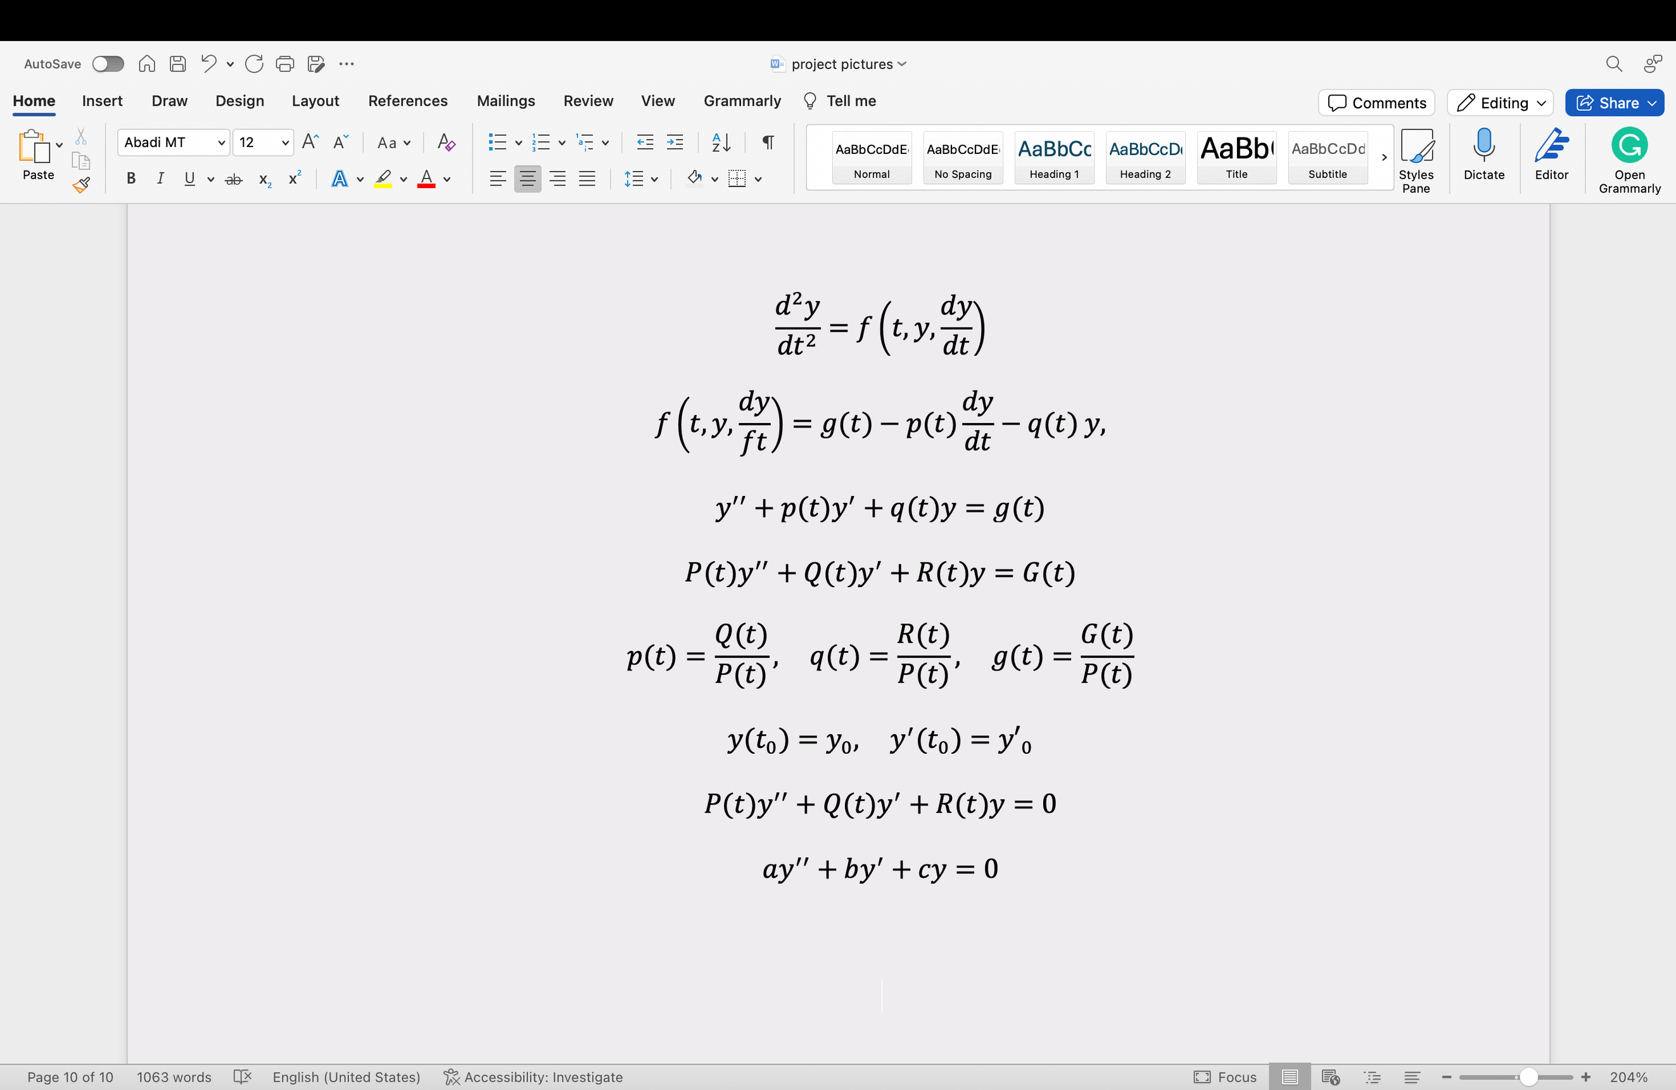Click the zoom slider handle
This screenshot has width=1676, height=1090.
coord(1527,1077)
